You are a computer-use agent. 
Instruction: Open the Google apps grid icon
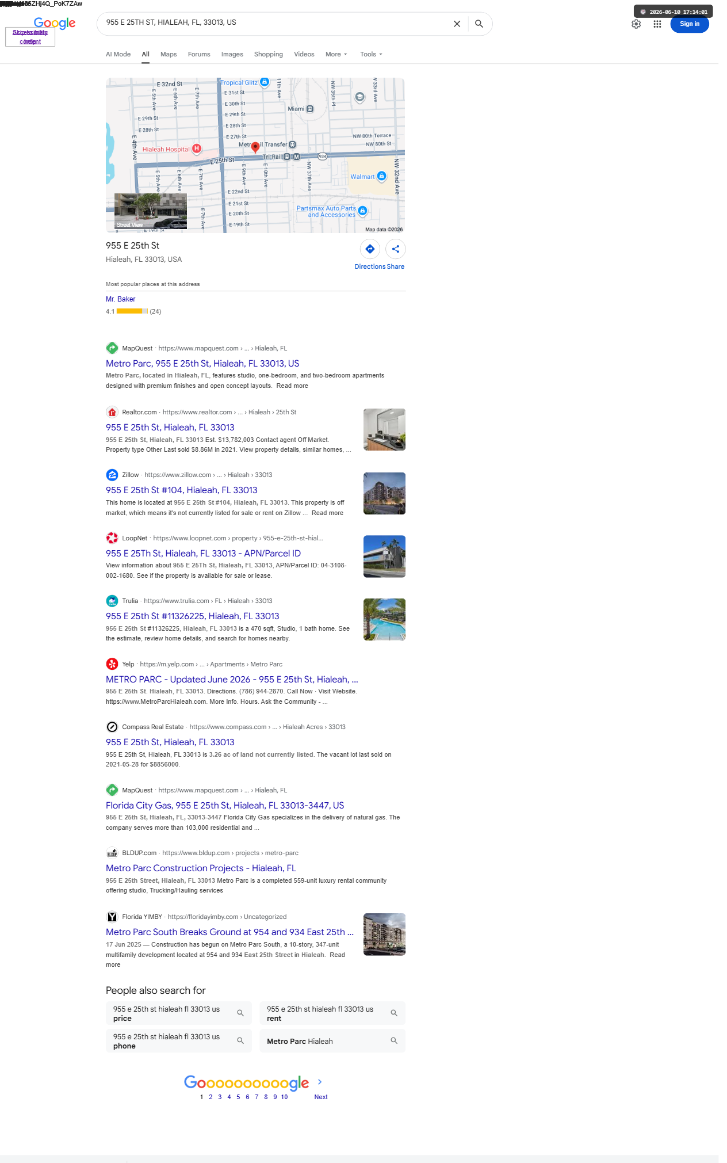click(657, 24)
